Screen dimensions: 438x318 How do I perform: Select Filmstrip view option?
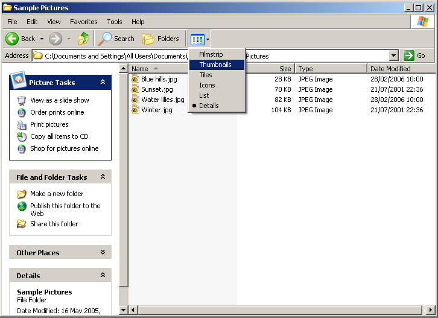[211, 54]
